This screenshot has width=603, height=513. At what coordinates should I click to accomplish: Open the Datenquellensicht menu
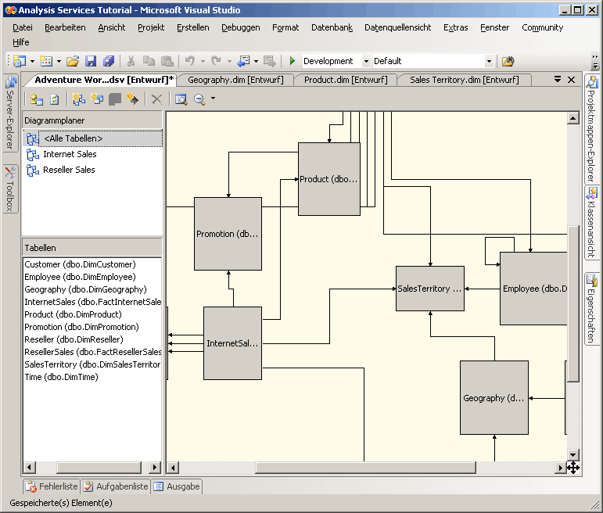(x=397, y=27)
